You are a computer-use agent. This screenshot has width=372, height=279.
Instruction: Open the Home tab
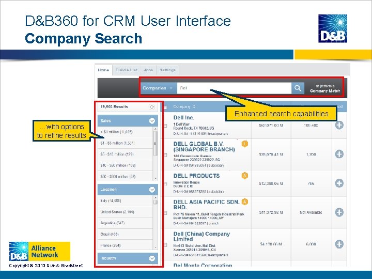coord(103,70)
